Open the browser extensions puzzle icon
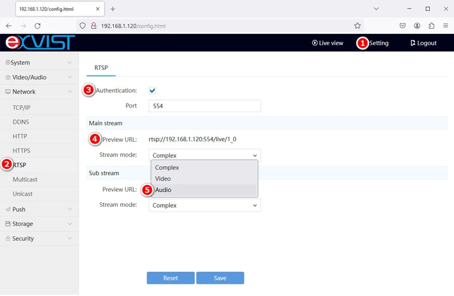Screen dimensions: 454x296 click(432, 26)
